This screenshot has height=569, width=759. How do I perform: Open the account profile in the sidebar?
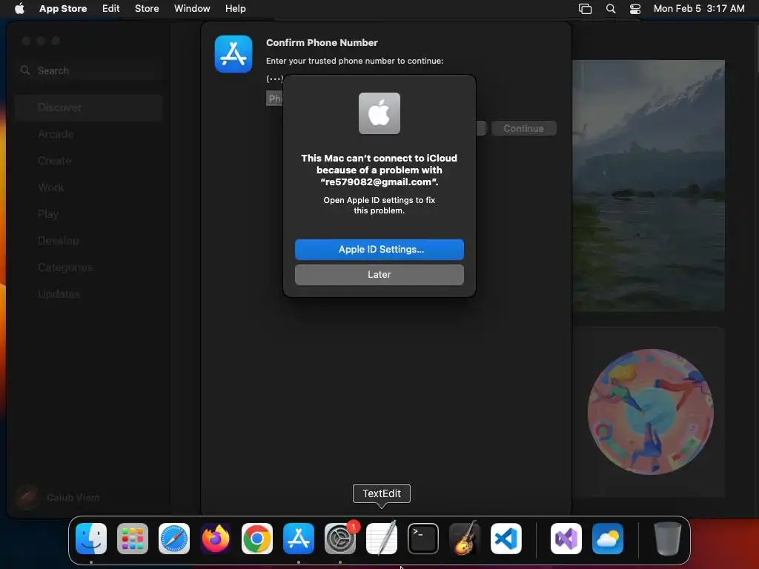point(58,497)
